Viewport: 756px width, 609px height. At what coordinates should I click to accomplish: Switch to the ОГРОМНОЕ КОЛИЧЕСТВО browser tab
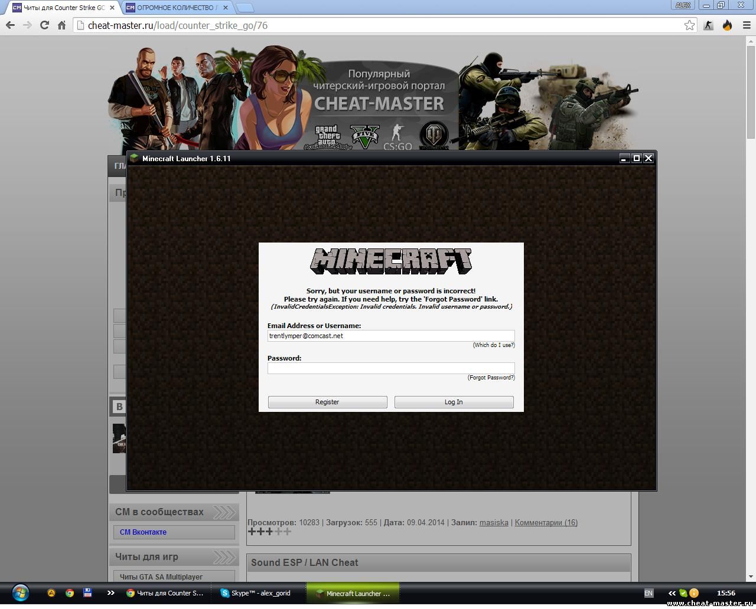[x=177, y=8]
